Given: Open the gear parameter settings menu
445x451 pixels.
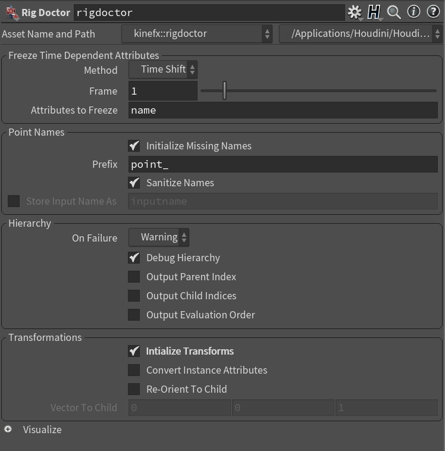Looking at the screenshot, I should point(355,12).
